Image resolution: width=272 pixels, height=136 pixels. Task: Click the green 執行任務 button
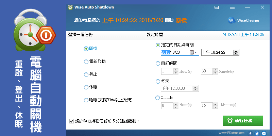[243, 121]
